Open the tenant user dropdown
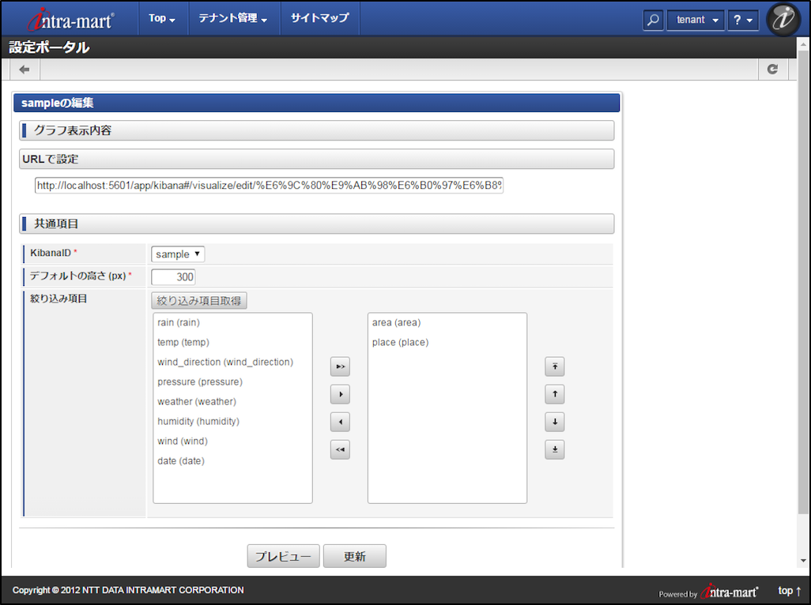 (x=696, y=21)
